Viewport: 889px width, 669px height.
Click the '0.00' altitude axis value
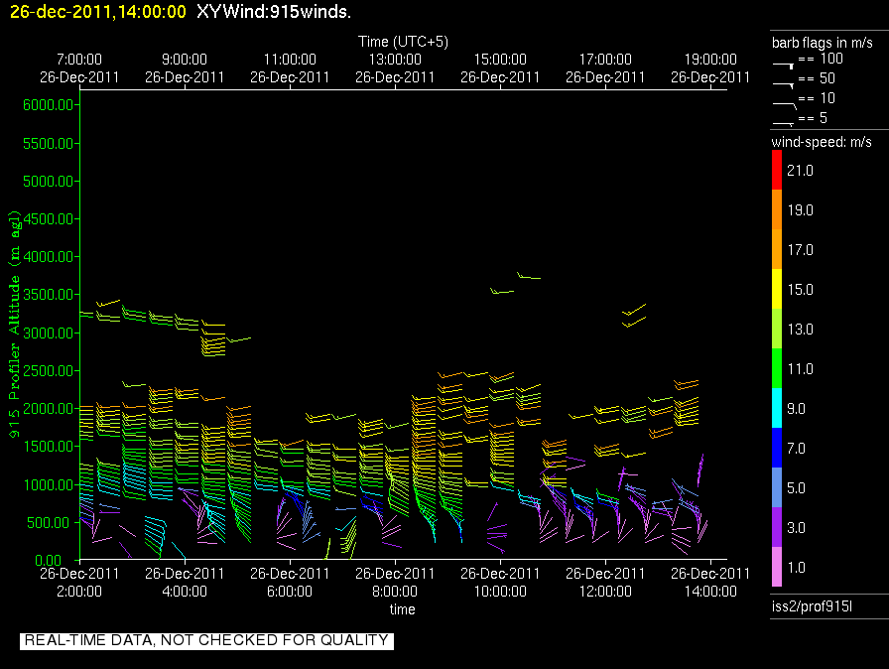(x=49, y=561)
